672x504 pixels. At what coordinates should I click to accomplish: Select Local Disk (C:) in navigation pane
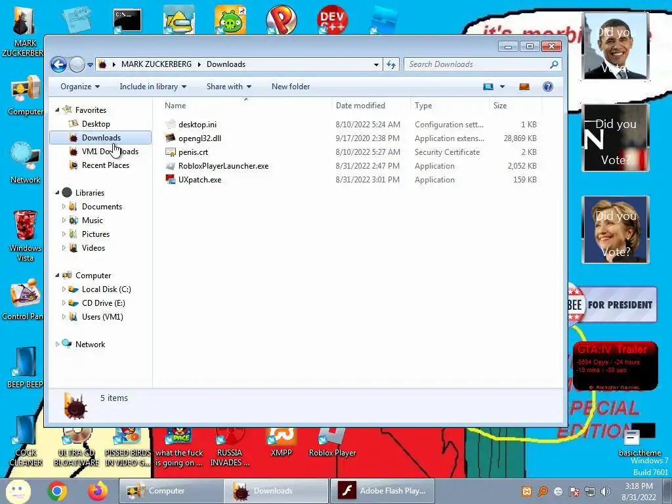[x=106, y=289]
